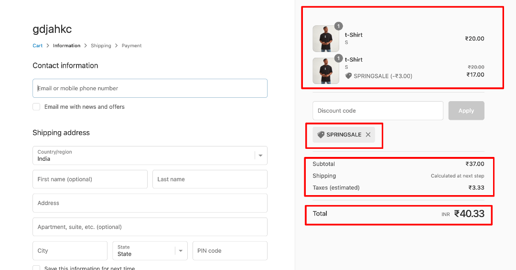The width and height of the screenshot is (516, 270).
Task: Click the ₹17.00 discounted price
Action: [x=475, y=75]
